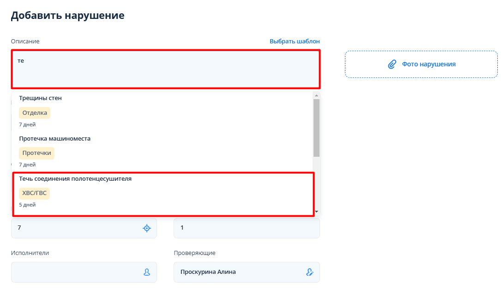Click the edit-person icon in Проверяющие field
The width and height of the screenshot is (501, 290).
pyautogui.click(x=310, y=272)
